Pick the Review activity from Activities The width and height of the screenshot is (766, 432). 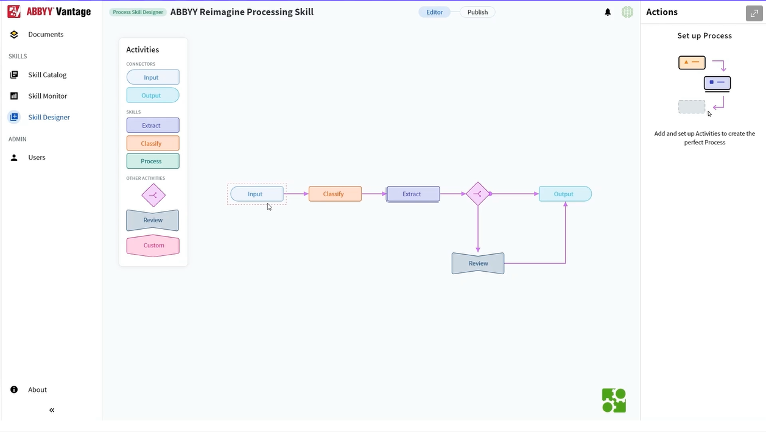tap(153, 221)
